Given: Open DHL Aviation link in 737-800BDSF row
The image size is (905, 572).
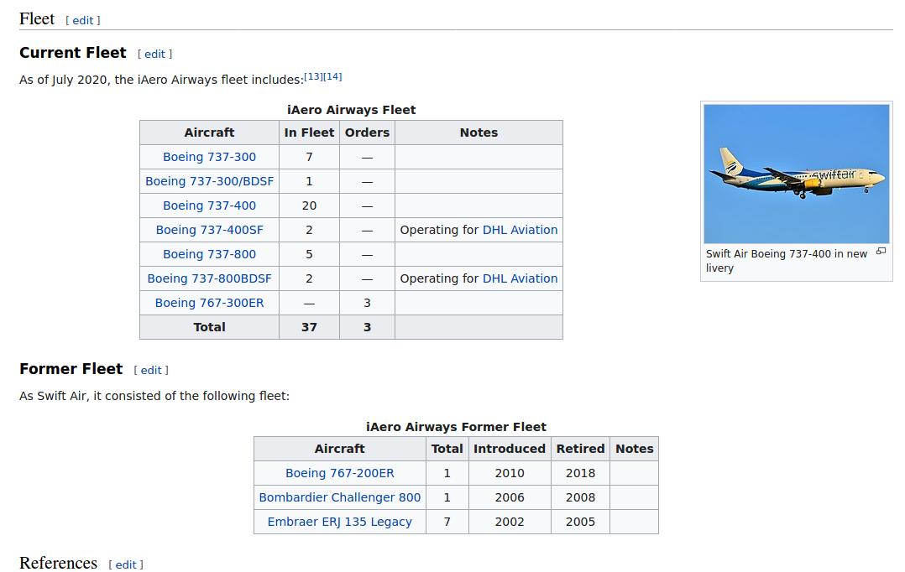Looking at the screenshot, I should (520, 278).
